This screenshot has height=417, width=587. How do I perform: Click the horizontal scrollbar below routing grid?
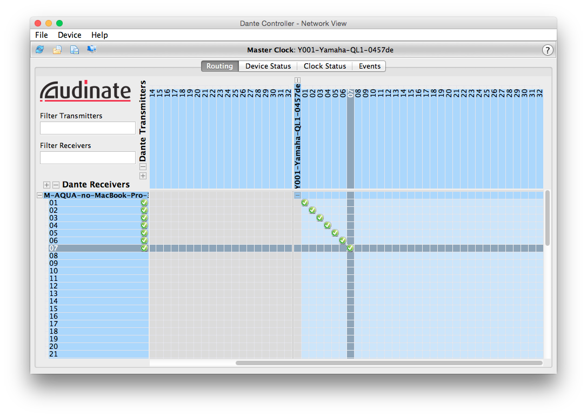(389, 363)
